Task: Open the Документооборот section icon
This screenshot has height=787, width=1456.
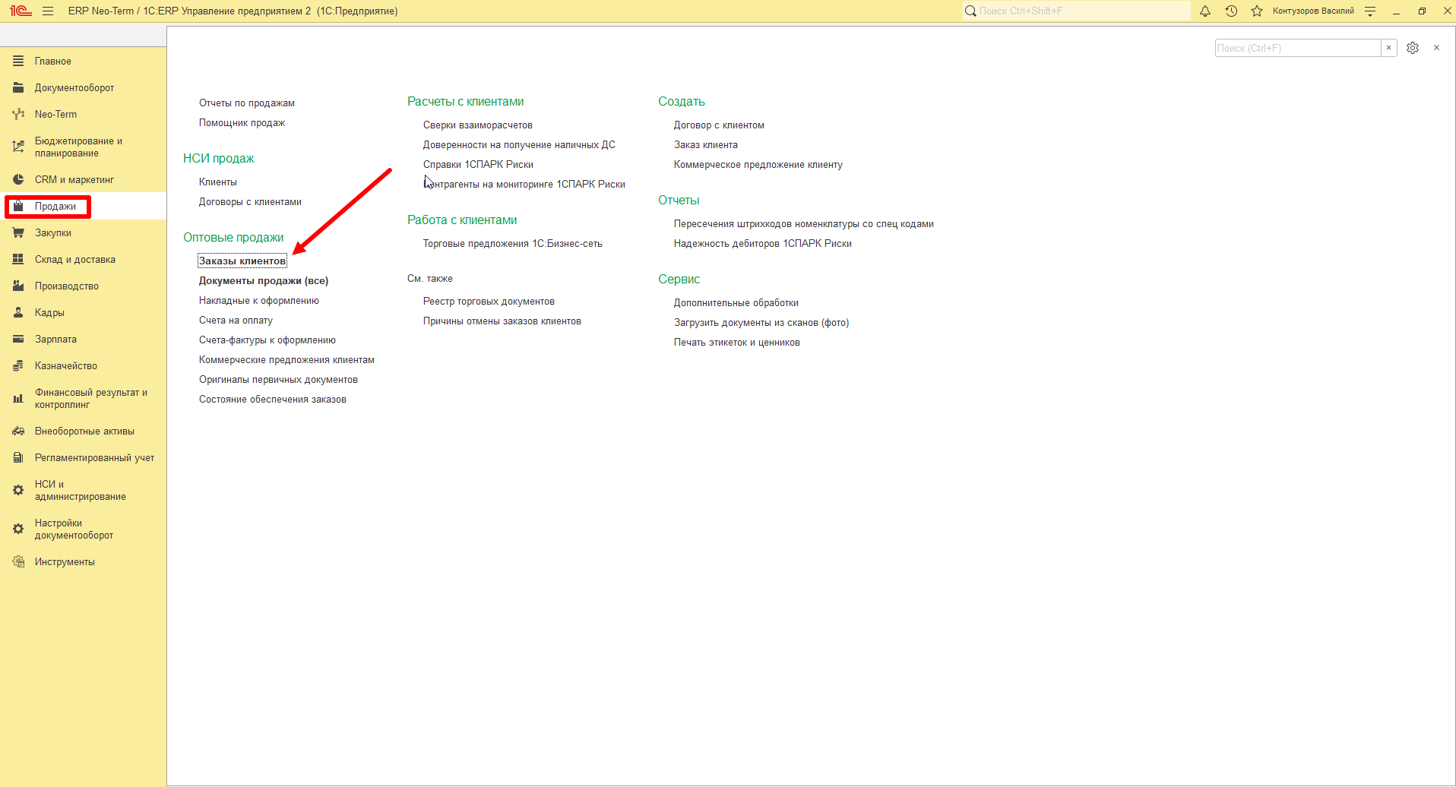Action: tap(18, 88)
